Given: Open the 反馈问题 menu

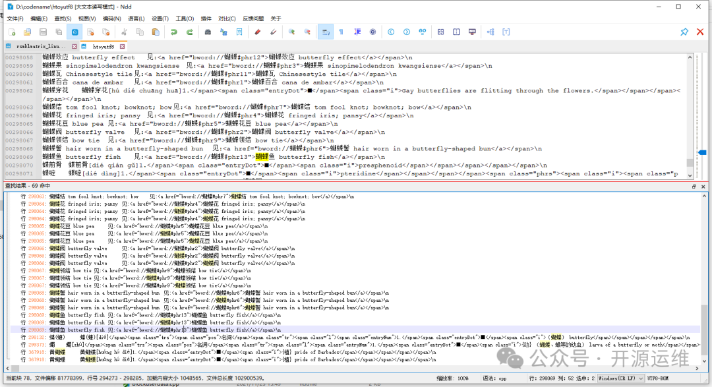Looking at the screenshot, I should point(253,18).
